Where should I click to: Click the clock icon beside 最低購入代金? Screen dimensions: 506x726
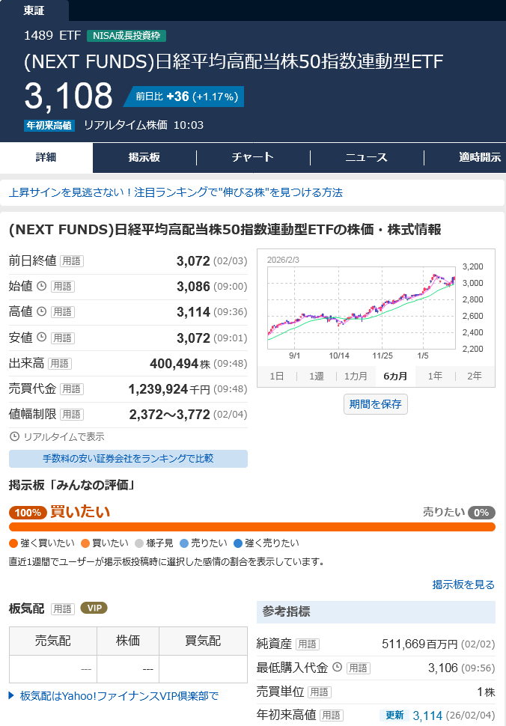337,668
